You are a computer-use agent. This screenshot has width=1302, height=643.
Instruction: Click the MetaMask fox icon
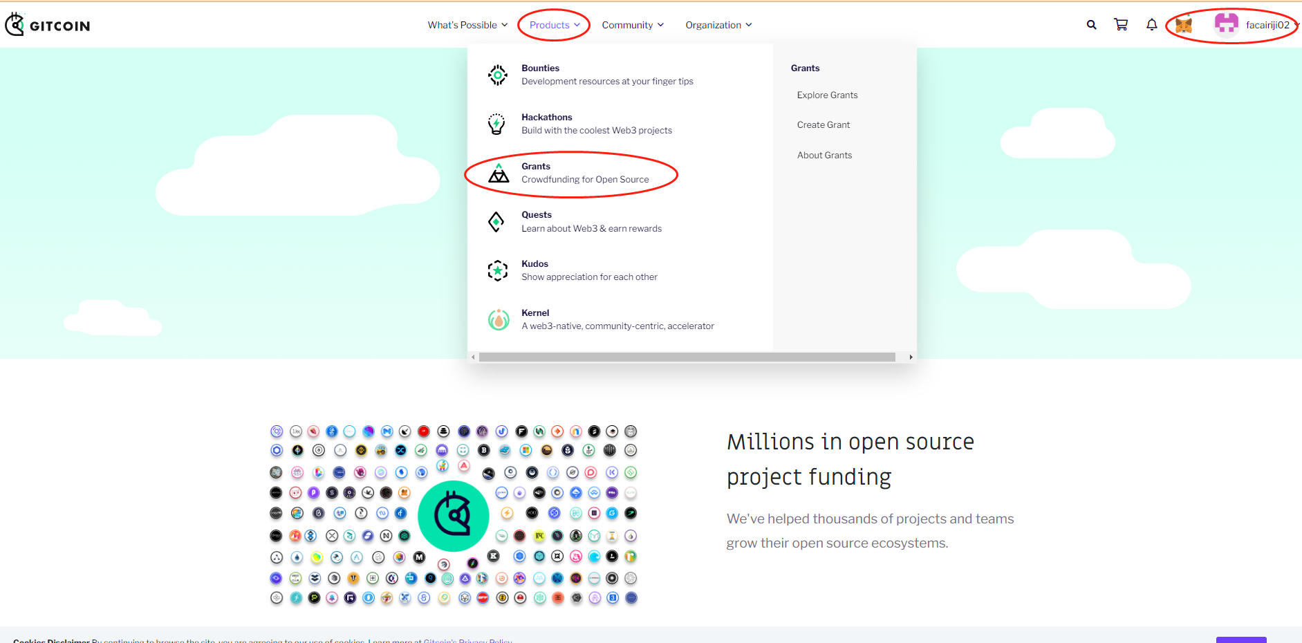pyautogui.click(x=1184, y=26)
